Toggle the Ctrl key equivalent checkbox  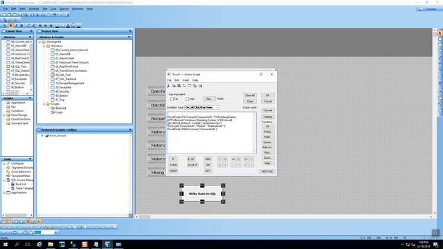coord(172,99)
